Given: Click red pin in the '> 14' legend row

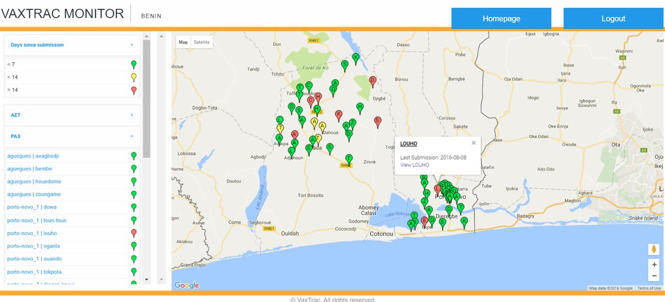Looking at the screenshot, I should 134,90.
